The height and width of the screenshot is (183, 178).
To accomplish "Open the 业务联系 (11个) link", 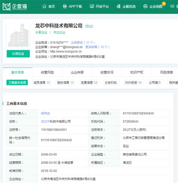I will point(83,42).
